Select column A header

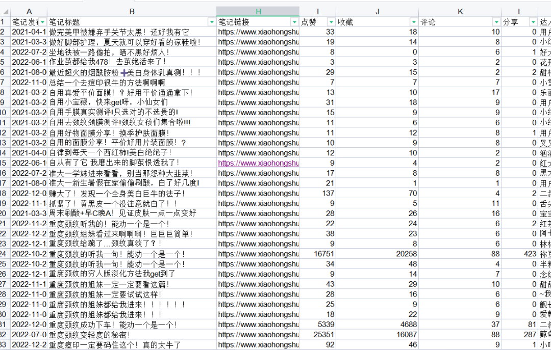pyautogui.click(x=29, y=12)
